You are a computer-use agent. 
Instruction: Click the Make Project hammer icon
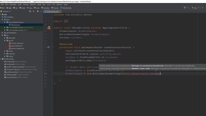click(x=188, y=8)
